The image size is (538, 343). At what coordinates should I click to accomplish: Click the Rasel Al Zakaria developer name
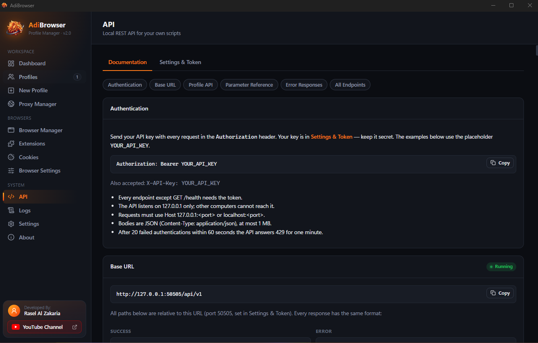tap(42, 313)
